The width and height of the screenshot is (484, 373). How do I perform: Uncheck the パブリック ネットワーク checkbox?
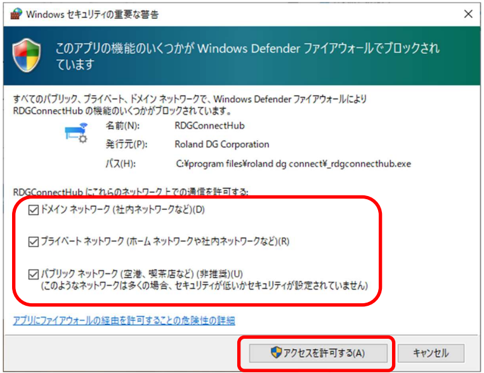[33, 274]
